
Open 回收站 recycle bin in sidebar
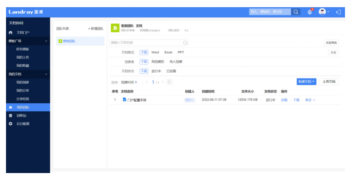(21, 116)
